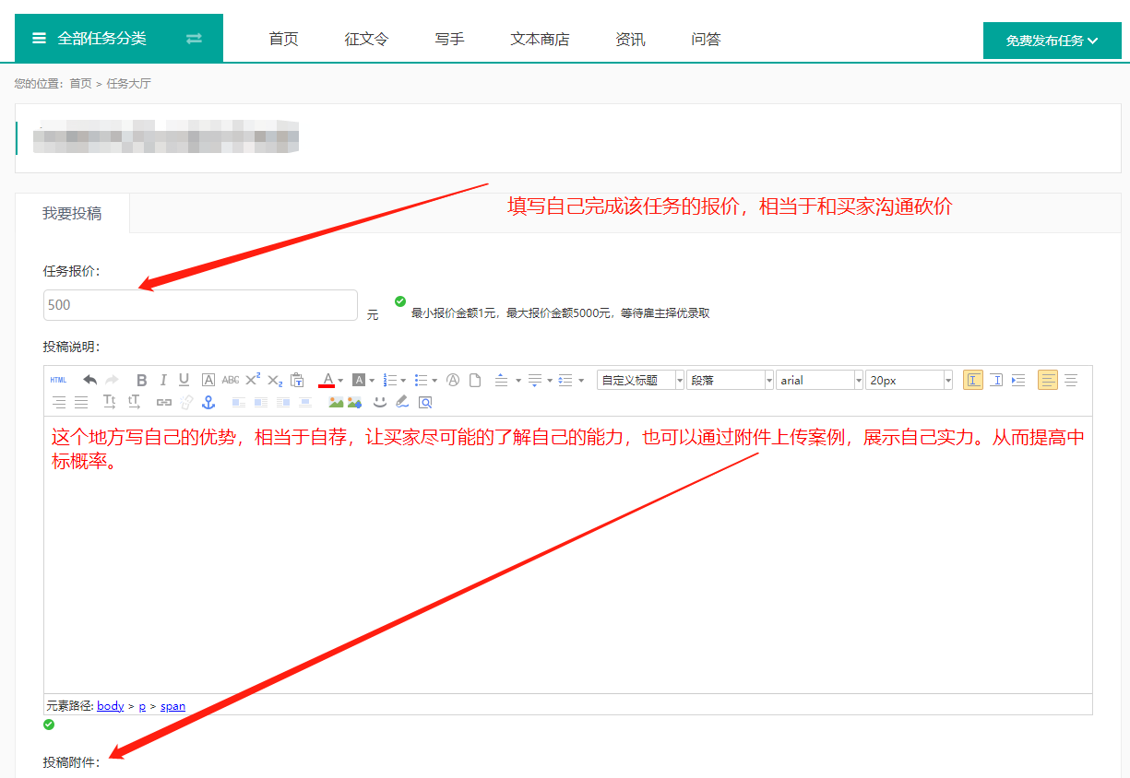Open the emoticon picker
The width and height of the screenshot is (1130, 778).
(x=380, y=402)
